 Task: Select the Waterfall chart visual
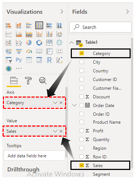point(9,43)
